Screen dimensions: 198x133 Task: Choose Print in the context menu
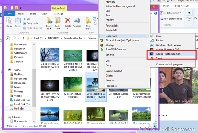click(108, 15)
